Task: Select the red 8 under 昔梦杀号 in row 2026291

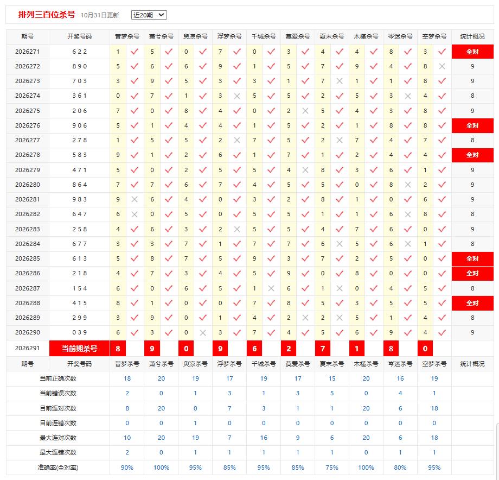Action: 118,349
